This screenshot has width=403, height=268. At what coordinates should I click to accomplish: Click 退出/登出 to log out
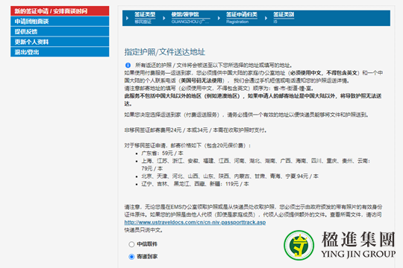pyautogui.click(x=60, y=52)
